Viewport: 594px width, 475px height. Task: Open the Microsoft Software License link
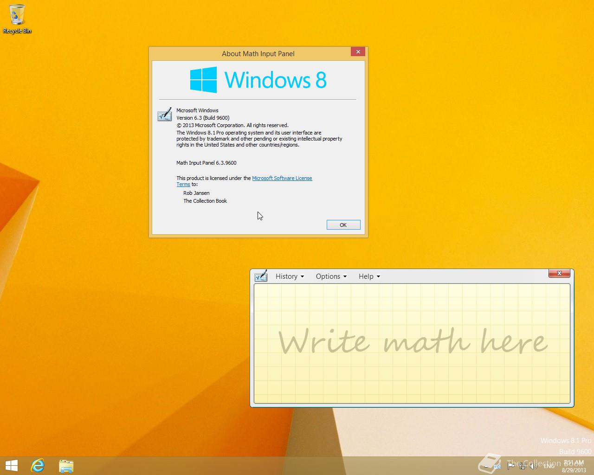[282, 178]
